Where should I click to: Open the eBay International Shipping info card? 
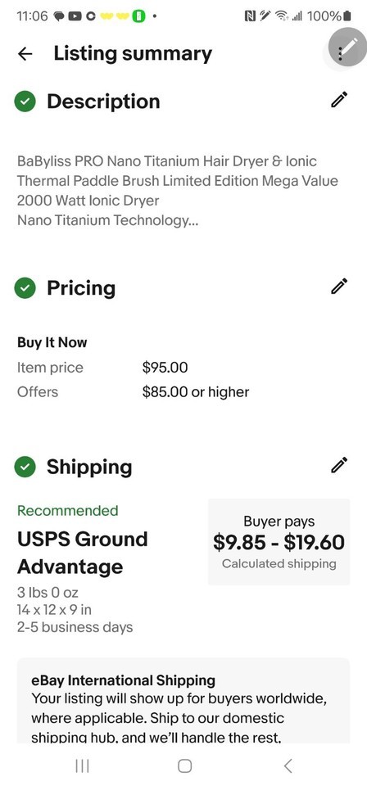183,700
